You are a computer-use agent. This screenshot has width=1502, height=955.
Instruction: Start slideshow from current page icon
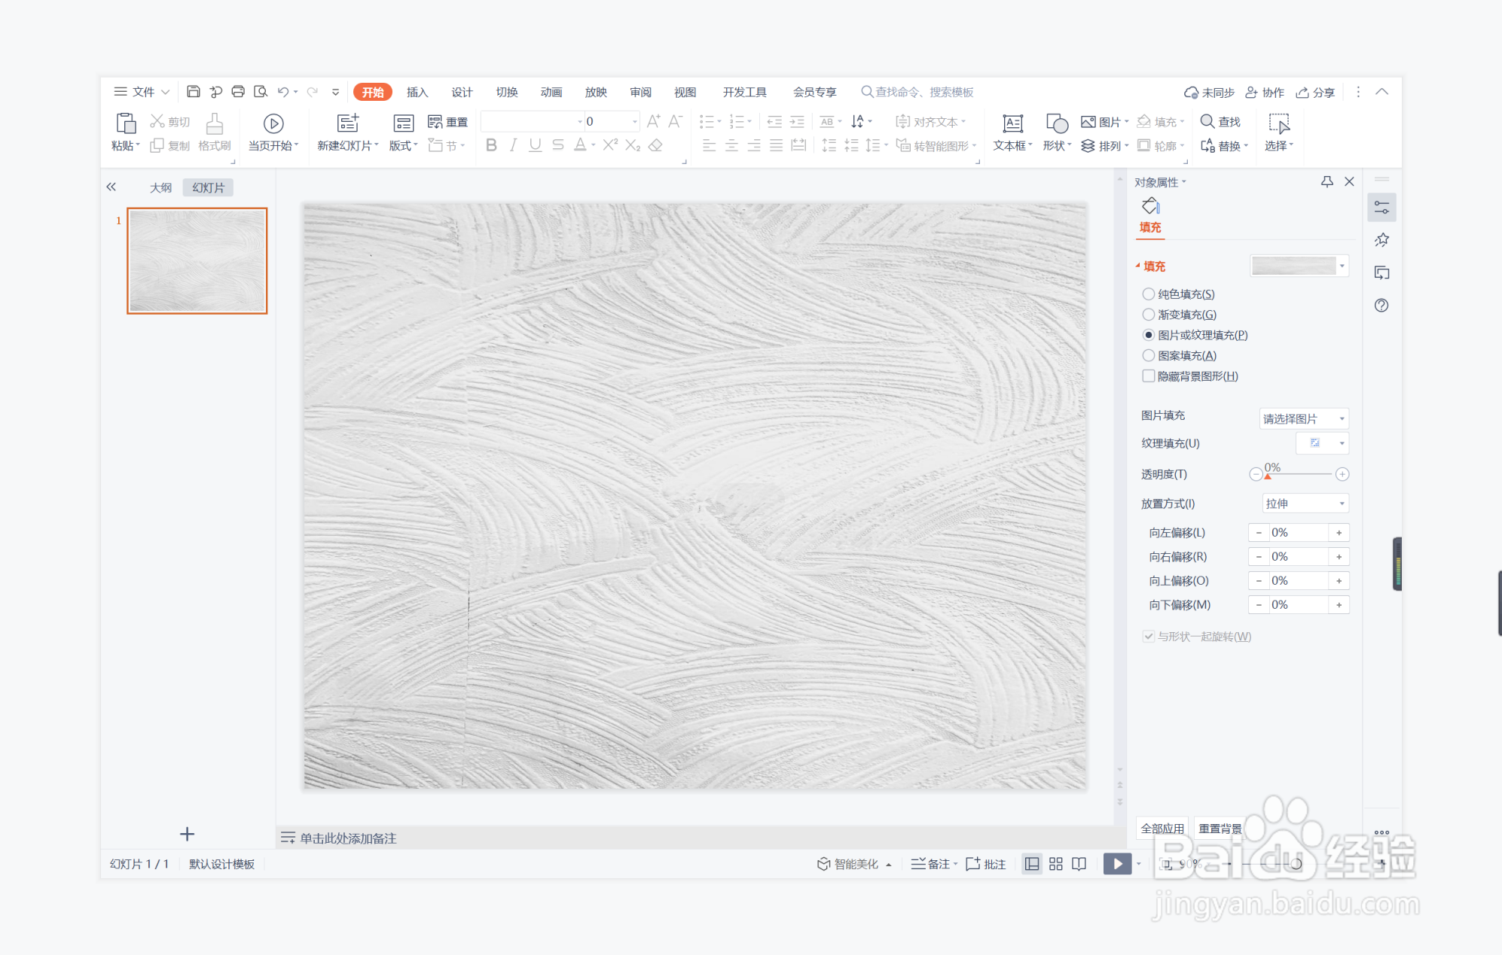273,123
